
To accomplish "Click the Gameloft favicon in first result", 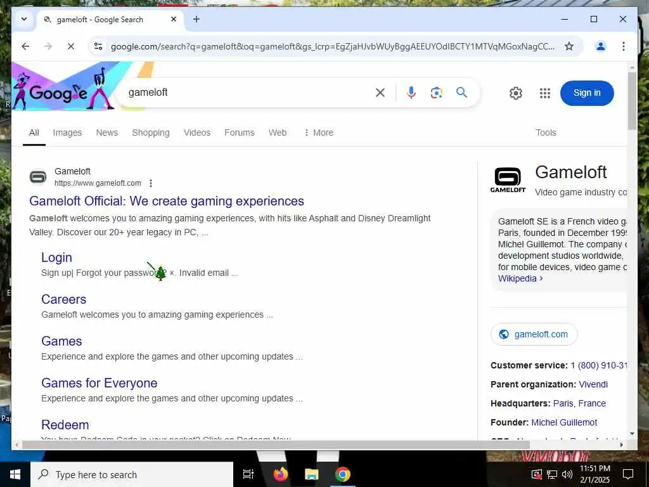I will 38,177.
